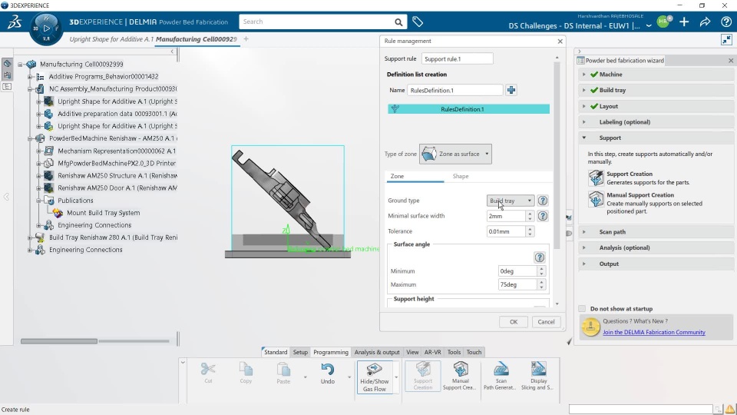Screen dimensions: 737x415
Task: Add definition with blue plus icon
Action: (x=511, y=90)
